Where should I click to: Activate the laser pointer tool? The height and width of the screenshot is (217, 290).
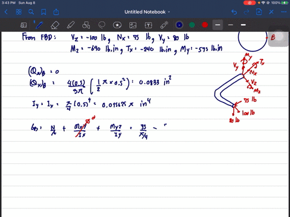coord(164,25)
